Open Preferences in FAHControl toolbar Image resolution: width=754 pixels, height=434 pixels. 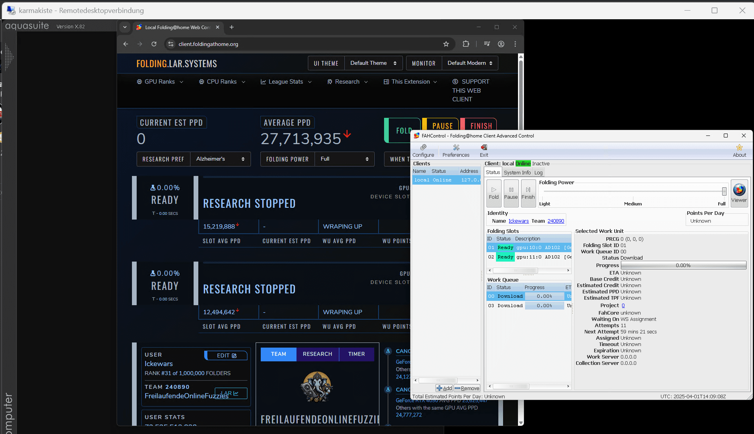(x=456, y=151)
